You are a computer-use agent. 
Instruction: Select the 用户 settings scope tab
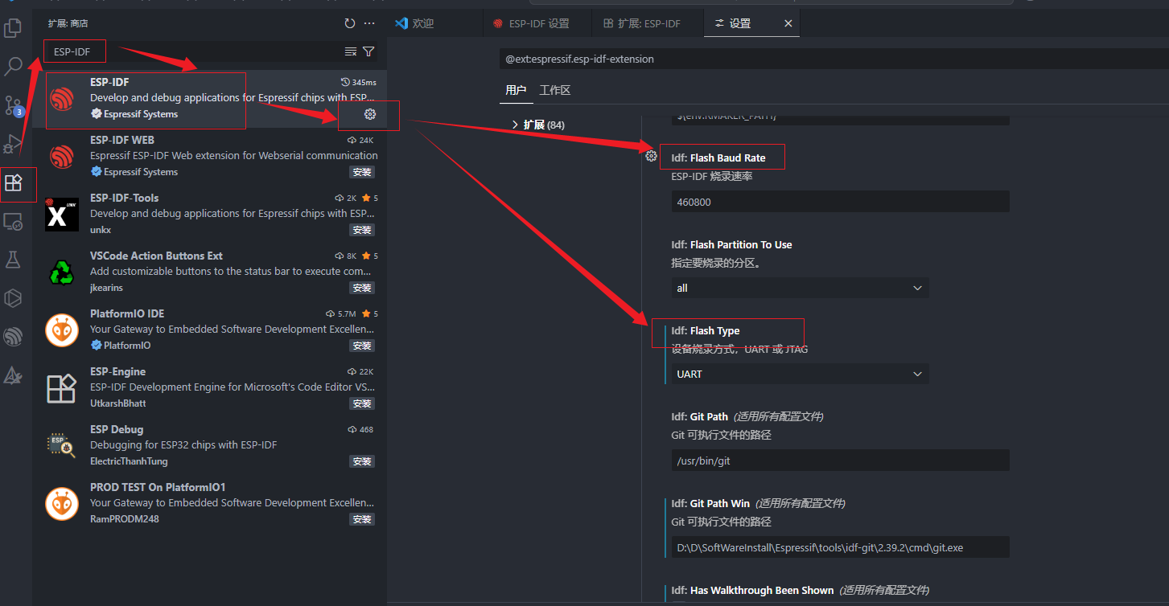tap(516, 90)
